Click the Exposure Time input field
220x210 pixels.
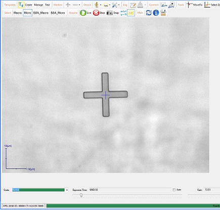coord(130,190)
